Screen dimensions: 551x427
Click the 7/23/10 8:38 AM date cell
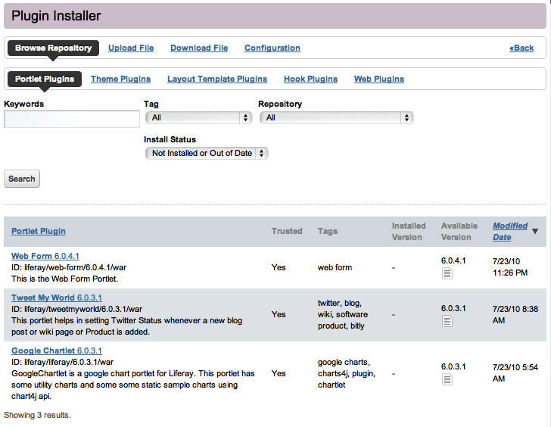pos(515,315)
